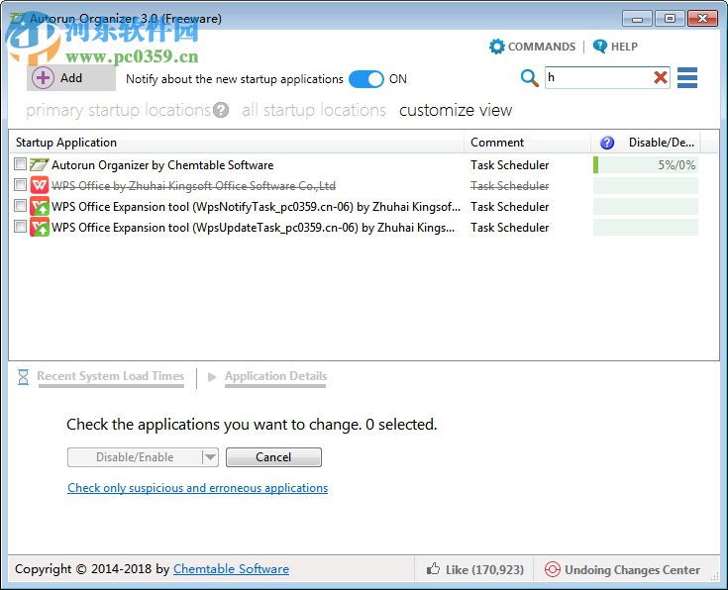Open the HELP menu
This screenshot has height=590, width=728.
[615, 47]
